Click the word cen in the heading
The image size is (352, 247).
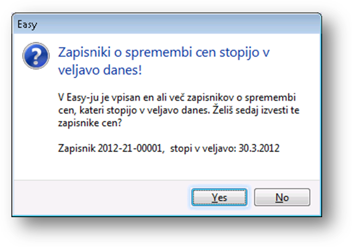(205, 52)
